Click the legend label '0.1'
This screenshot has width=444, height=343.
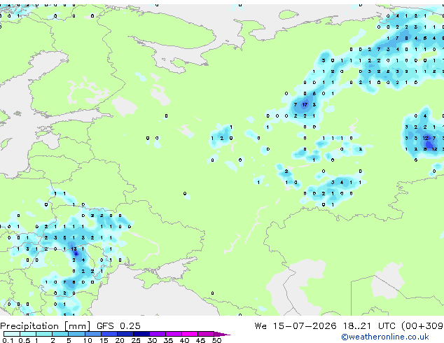(8, 340)
